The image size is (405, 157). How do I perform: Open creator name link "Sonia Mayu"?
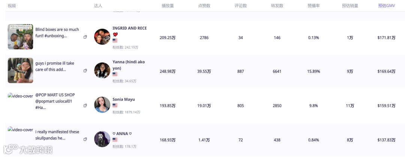[x=123, y=99]
